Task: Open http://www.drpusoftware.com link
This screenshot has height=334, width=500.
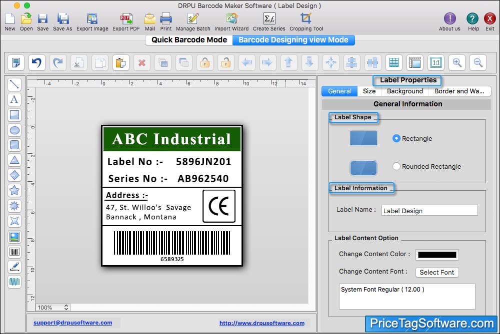Action: [262, 323]
